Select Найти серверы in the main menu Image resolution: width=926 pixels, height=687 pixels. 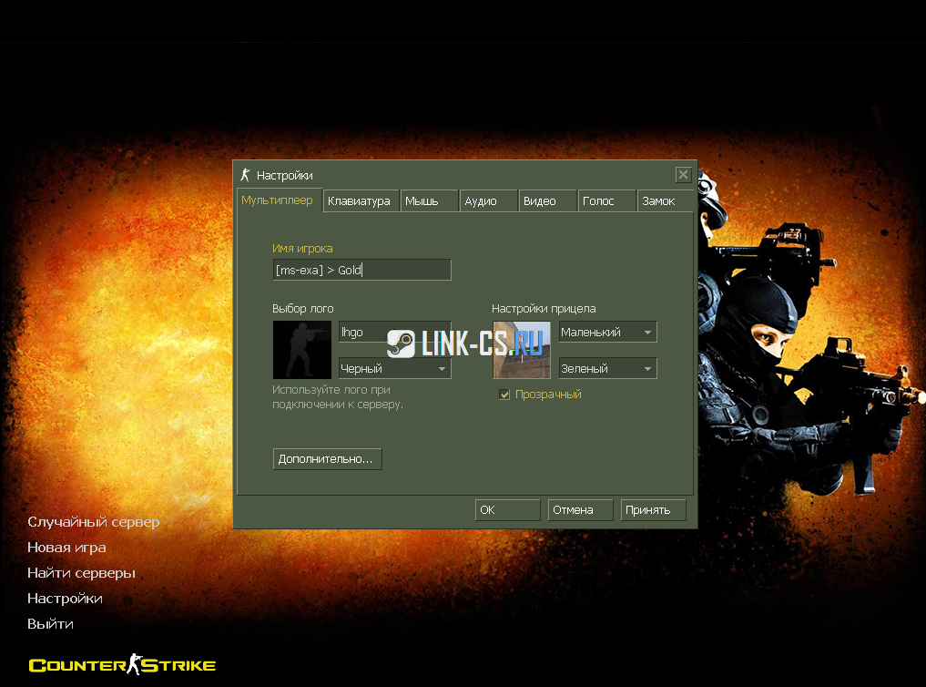[81, 573]
